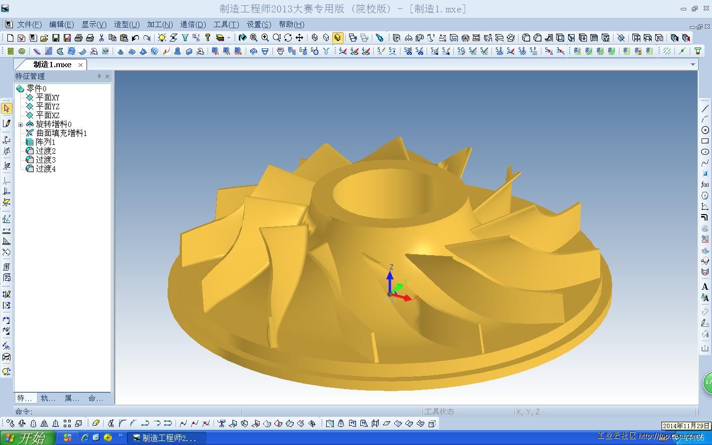Click the Save floppy disk icon
Image resolution: width=712 pixels, height=445 pixels.
(56, 38)
